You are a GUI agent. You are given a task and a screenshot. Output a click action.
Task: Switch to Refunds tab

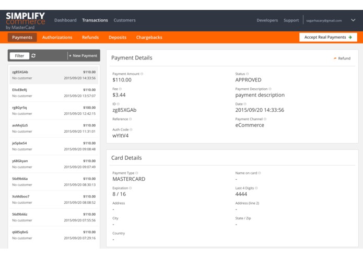point(90,37)
